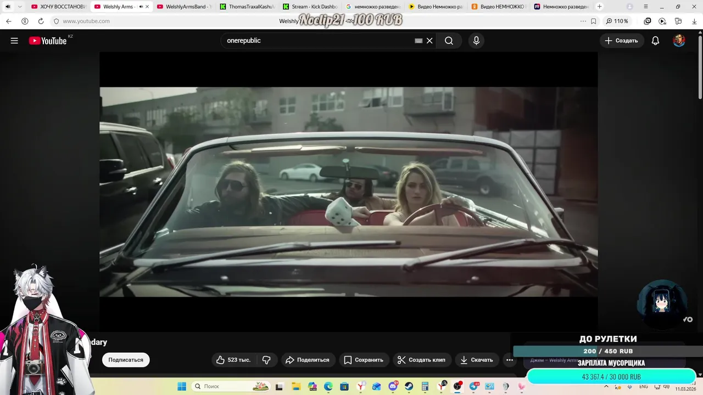Image resolution: width=703 pixels, height=395 pixels.
Task: Switch to ThomasTraxalKashu Kick tab
Action: point(247,7)
